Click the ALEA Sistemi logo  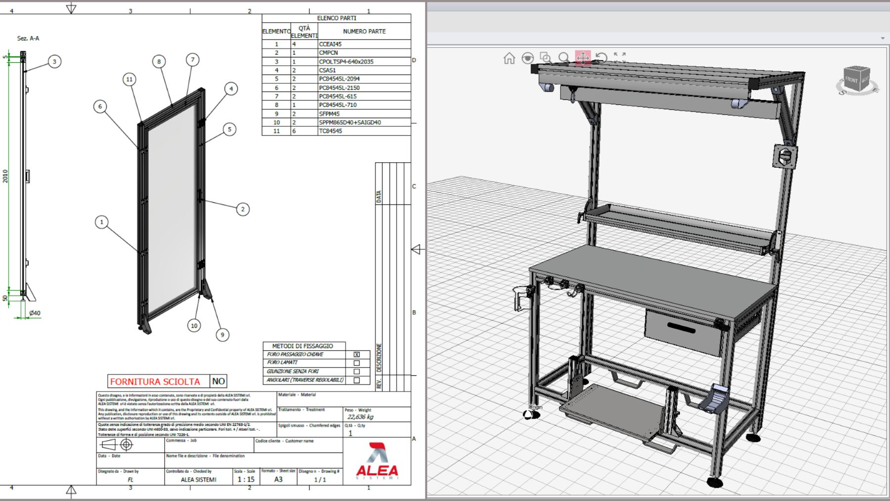(x=377, y=462)
